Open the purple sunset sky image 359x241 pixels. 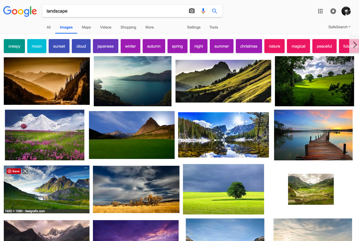click(136, 230)
